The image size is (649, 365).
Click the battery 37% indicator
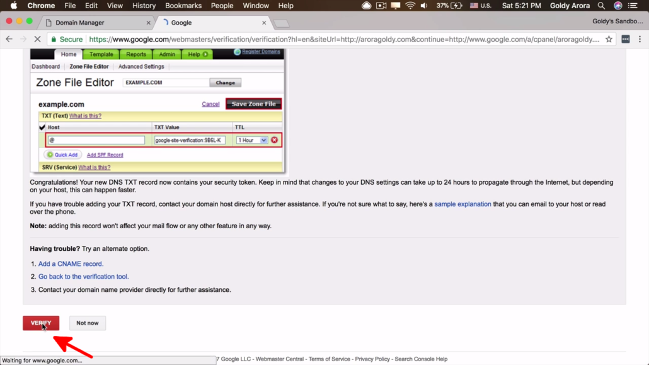[x=449, y=6]
